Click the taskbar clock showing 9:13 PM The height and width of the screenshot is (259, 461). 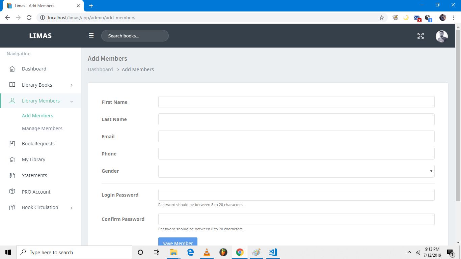pyautogui.click(x=432, y=252)
